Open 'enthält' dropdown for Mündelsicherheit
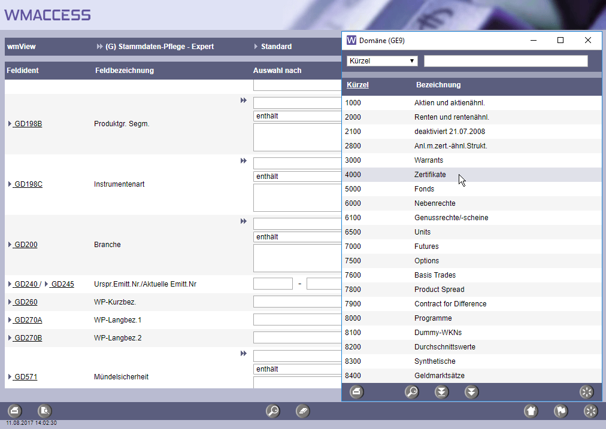 tap(297, 369)
